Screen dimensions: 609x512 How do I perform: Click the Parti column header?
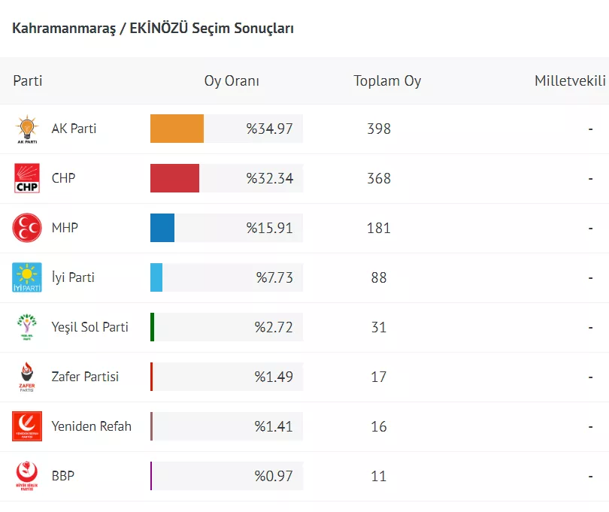(x=28, y=81)
